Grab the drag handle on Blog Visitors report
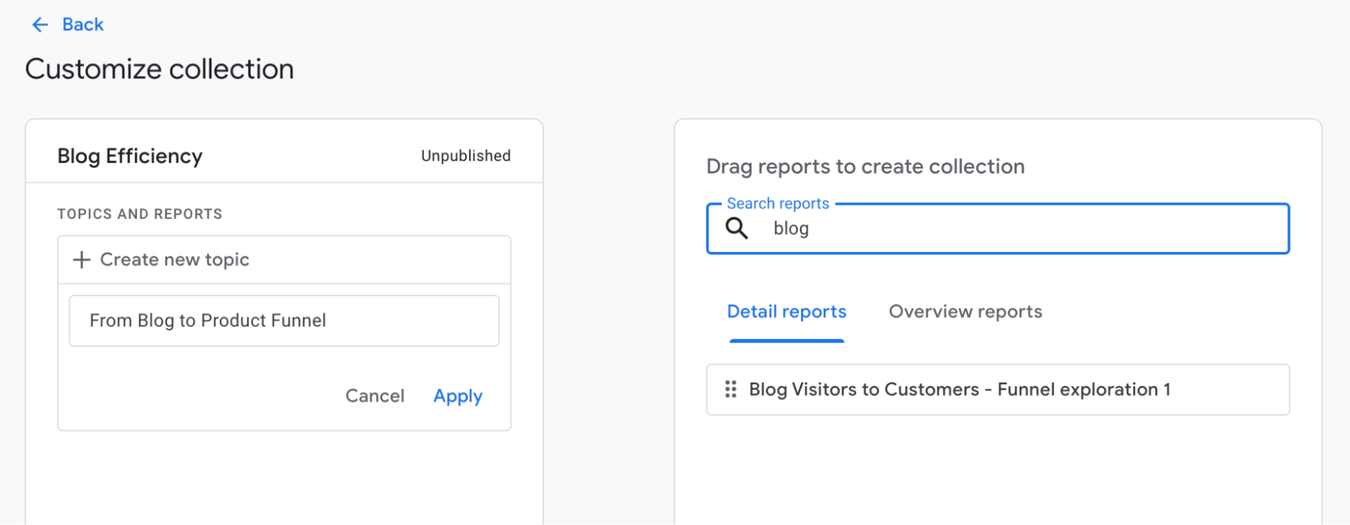Screen dimensions: 1350x525 tap(730, 389)
